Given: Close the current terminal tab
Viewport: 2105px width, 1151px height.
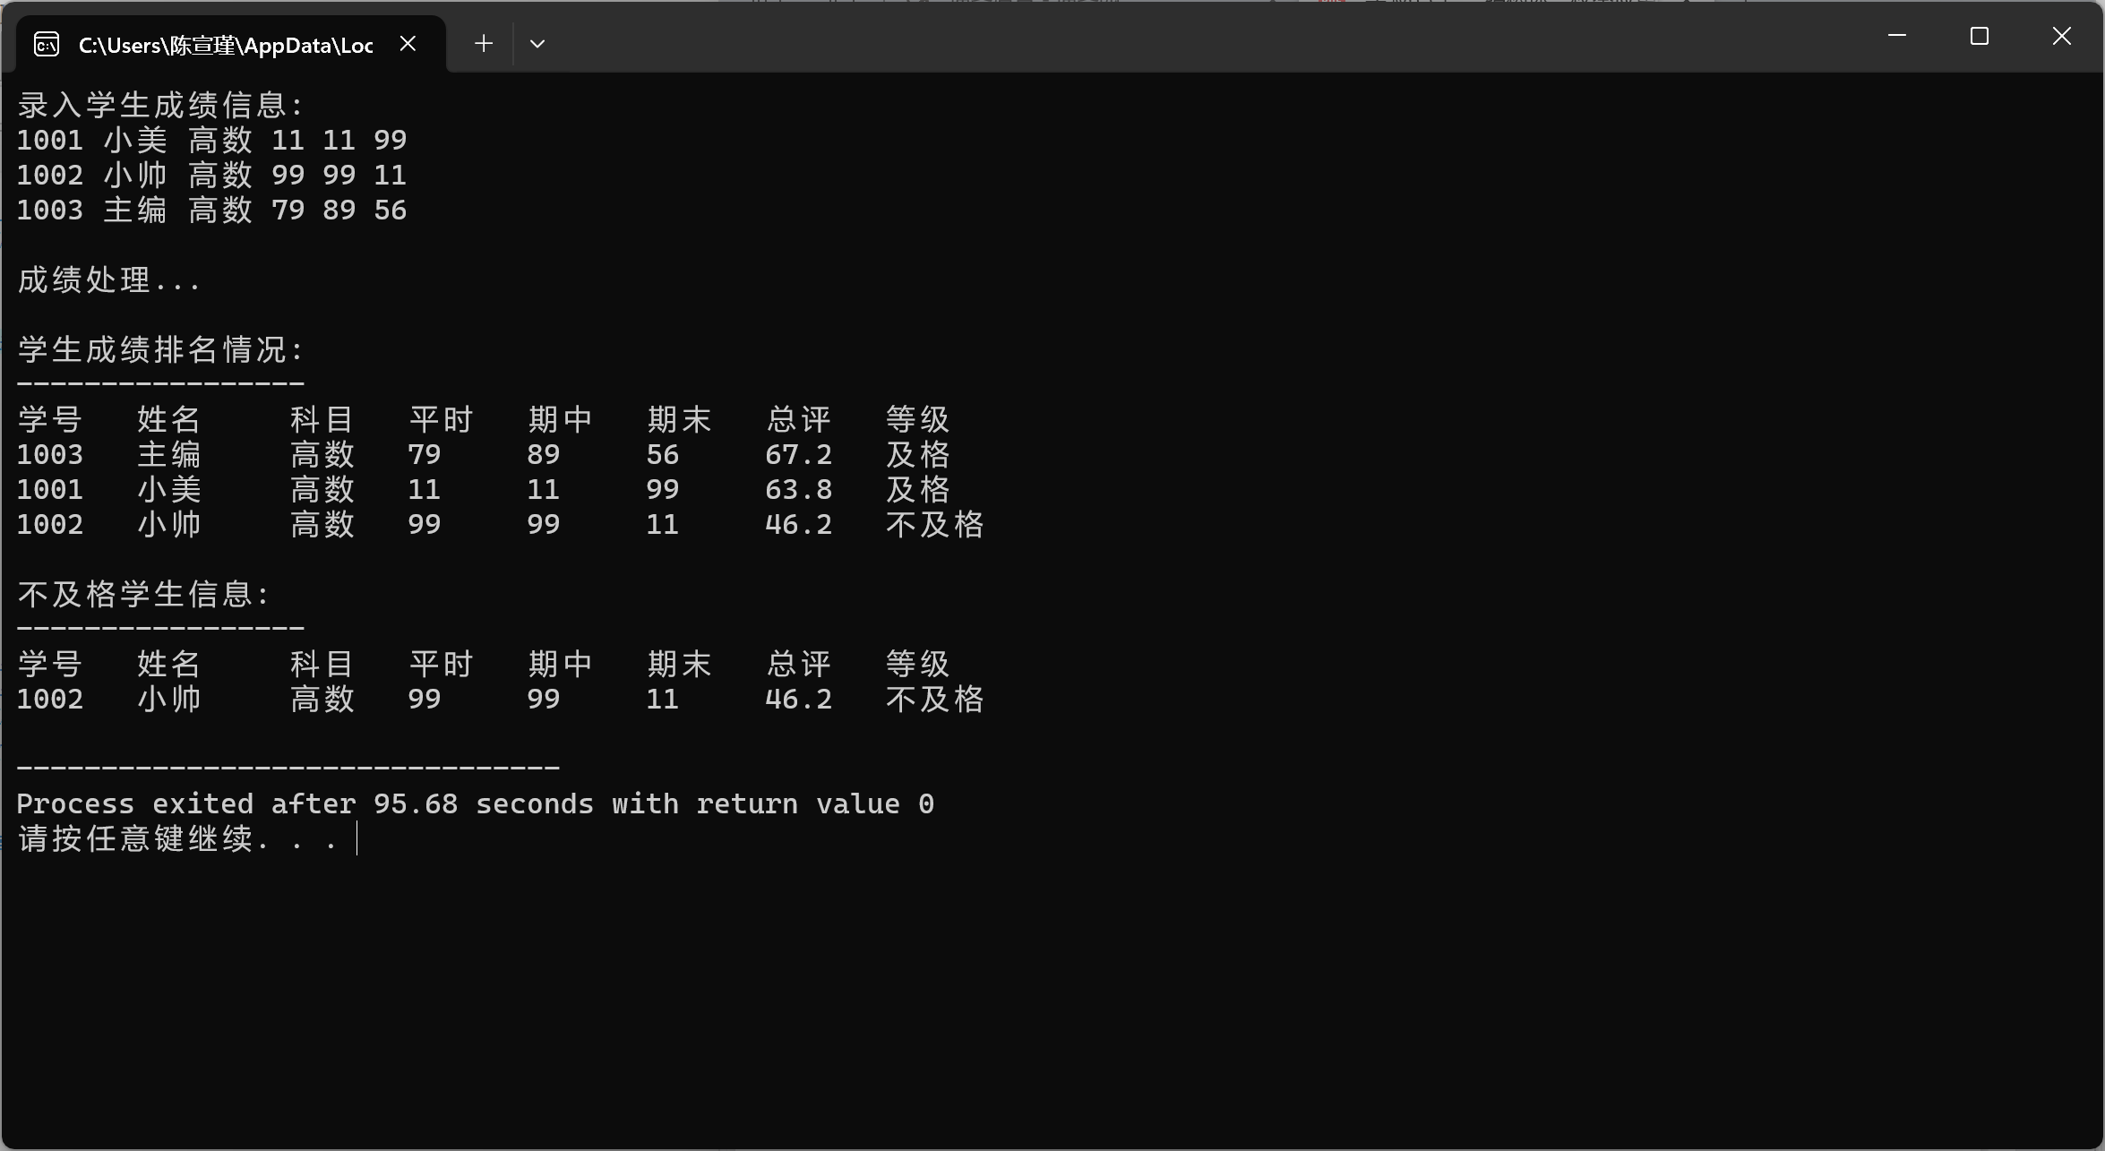Looking at the screenshot, I should point(408,43).
